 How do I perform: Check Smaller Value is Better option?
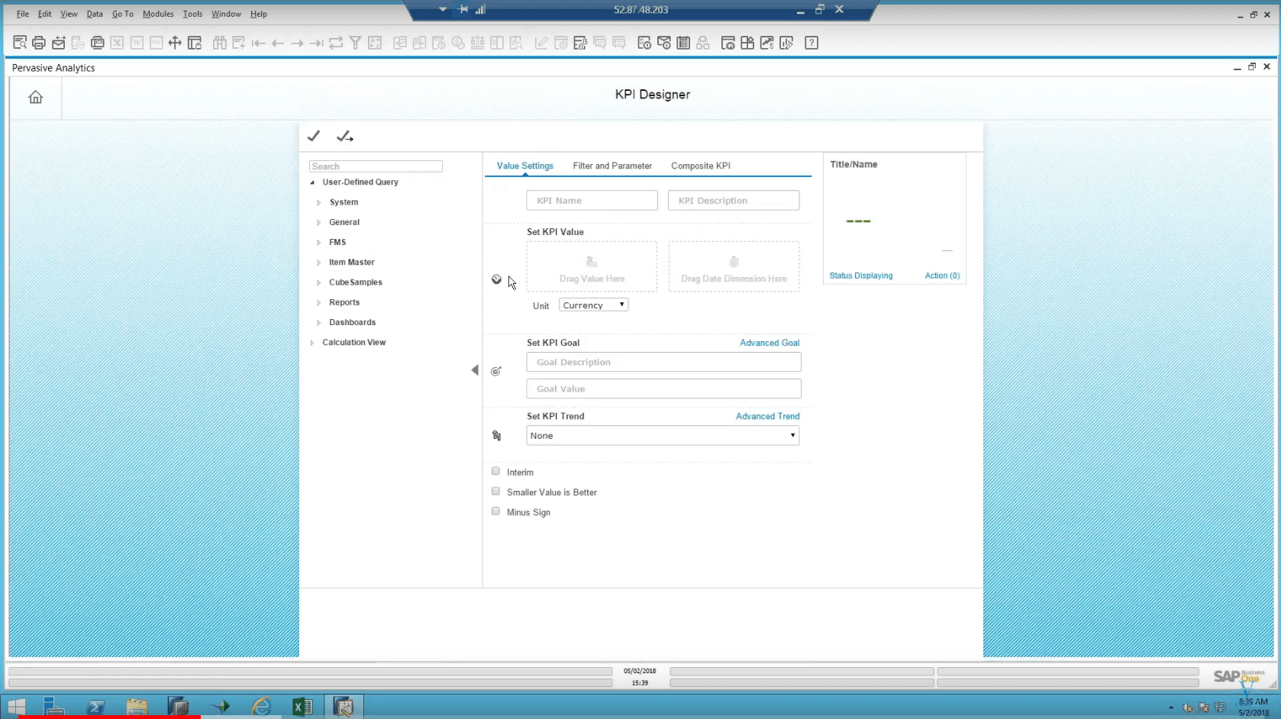[x=495, y=491]
